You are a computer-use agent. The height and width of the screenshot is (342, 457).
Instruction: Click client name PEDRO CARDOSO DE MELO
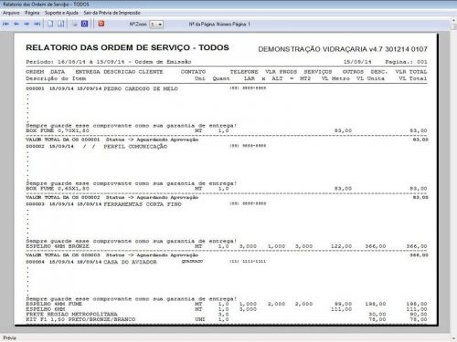141,88
